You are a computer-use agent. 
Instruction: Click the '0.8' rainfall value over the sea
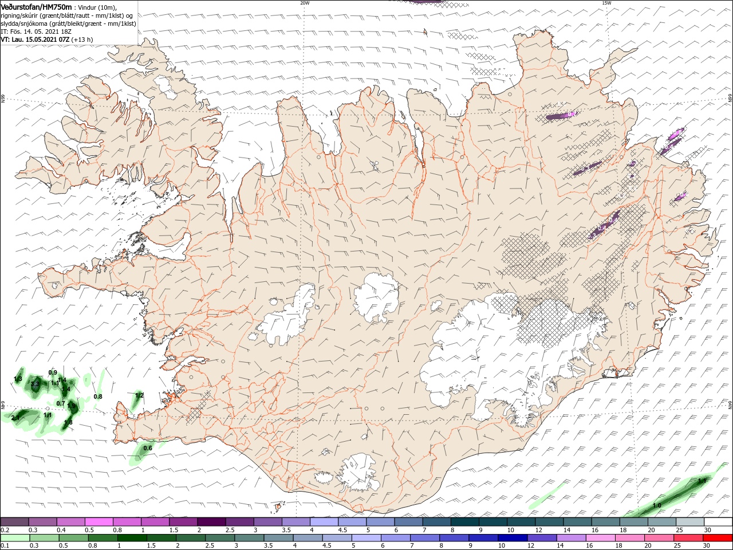(x=98, y=396)
